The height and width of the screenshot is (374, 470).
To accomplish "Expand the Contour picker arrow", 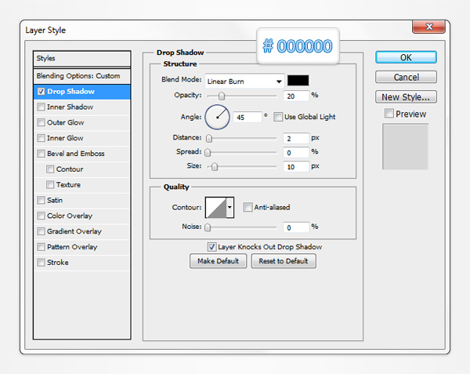I will (230, 208).
